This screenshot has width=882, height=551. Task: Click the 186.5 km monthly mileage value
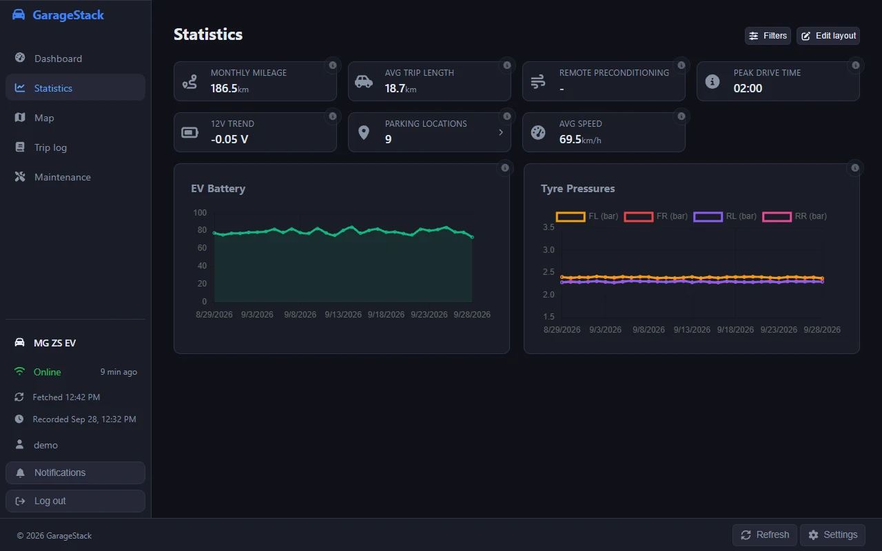click(229, 88)
